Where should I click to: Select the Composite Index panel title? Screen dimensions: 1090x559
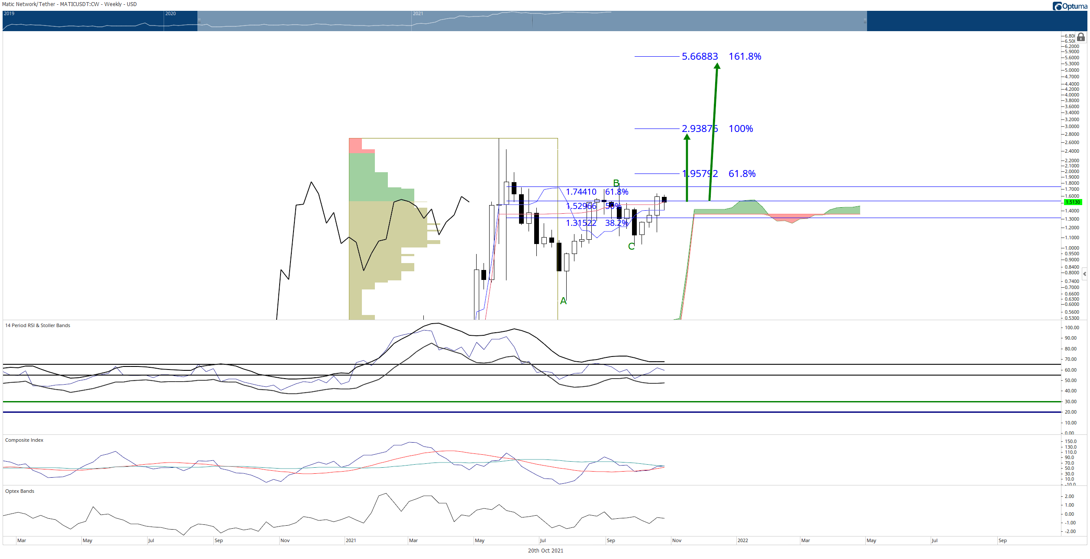click(24, 440)
